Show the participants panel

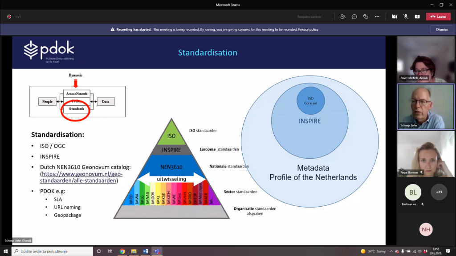coord(343,16)
